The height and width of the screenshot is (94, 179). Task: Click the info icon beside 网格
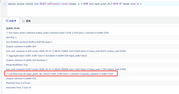point(15,21)
